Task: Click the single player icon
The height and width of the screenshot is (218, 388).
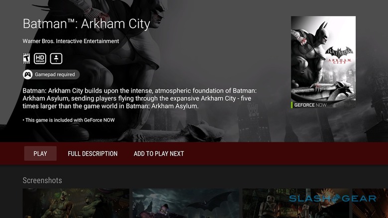Action: pos(56,58)
